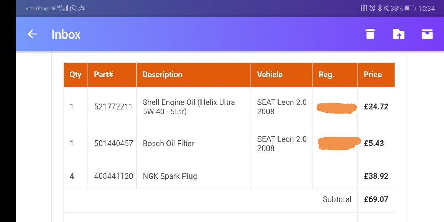The width and height of the screenshot is (444, 222).
Task: Tap the alarm clock status icon
Action: tap(372, 8)
